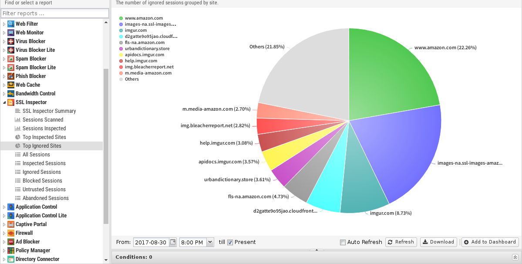The width and height of the screenshot is (522, 264).
Task: Open the 8:00 PM time dropdown
Action: [210, 242]
